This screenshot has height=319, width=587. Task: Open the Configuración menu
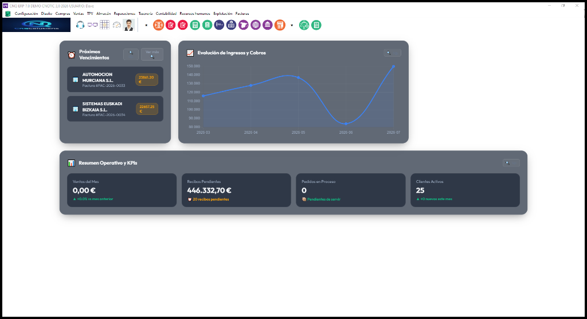pos(26,14)
